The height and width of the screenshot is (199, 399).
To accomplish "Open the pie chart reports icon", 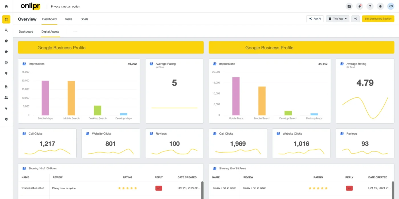I will point(6,41).
